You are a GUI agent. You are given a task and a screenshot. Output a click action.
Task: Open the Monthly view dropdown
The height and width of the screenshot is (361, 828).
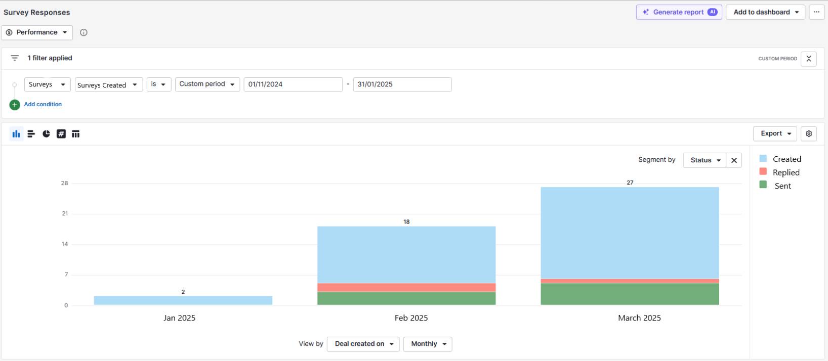pos(428,344)
